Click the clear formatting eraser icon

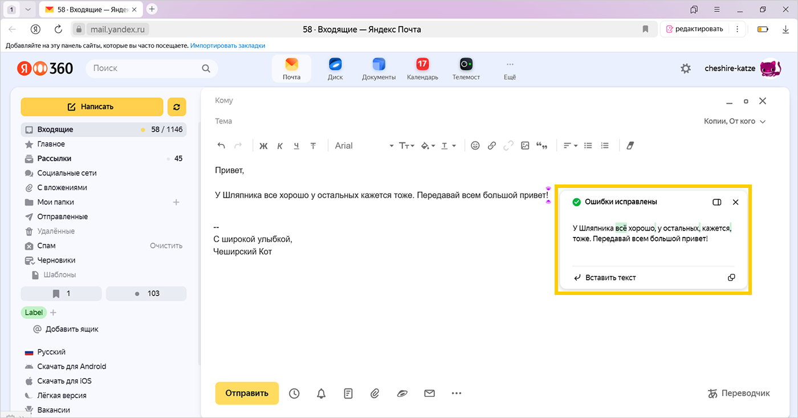pos(630,146)
